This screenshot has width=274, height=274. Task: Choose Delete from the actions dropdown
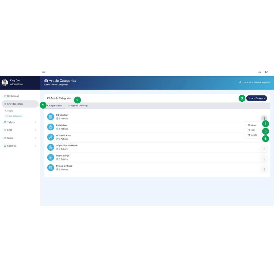pos(252,135)
